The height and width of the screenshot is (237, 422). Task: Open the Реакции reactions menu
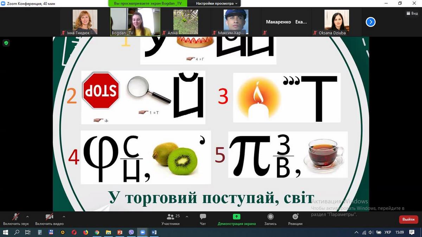point(295,219)
